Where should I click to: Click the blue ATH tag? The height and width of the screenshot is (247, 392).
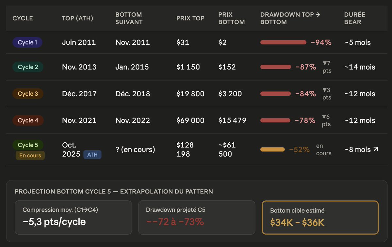(92, 154)
